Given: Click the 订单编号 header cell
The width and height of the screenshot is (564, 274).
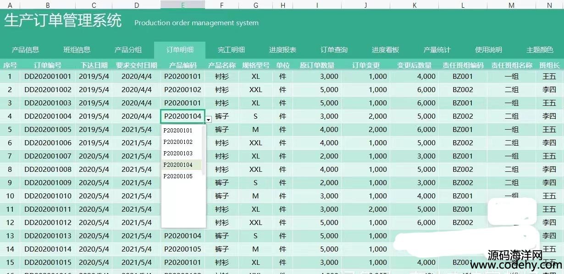Looking at the screenshot, I should tap(48, 66).
